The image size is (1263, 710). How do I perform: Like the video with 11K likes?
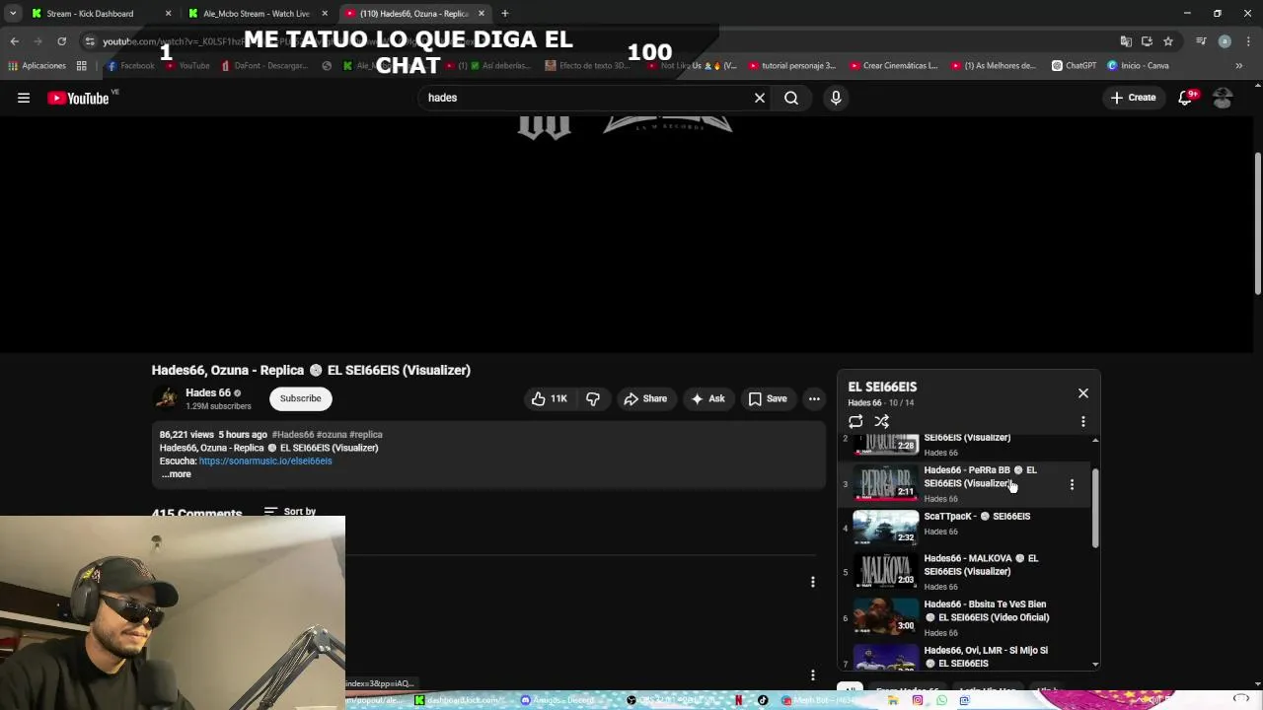click(550, 398)
